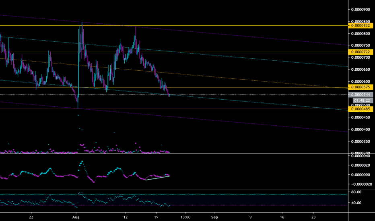Click the 0.0000600 price axis value

pos(361,82)
